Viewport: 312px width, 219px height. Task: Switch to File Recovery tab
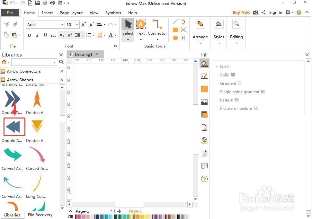tap(40, 215)
